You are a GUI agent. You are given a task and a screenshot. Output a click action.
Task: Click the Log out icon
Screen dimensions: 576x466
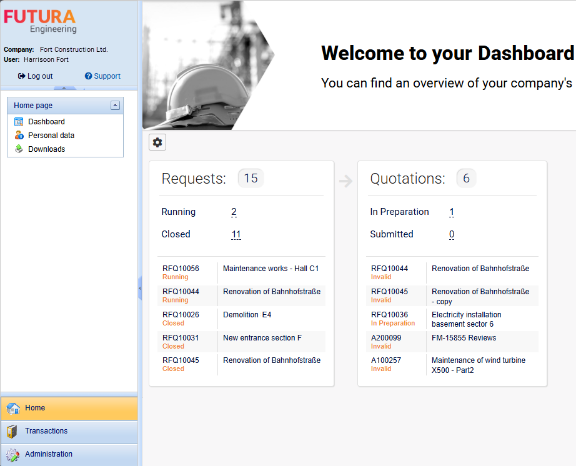pyautogui.click(x=22, y=76)
